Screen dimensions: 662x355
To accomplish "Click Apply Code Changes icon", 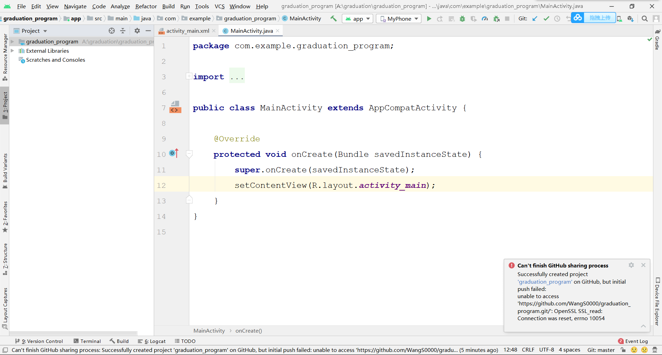I will pyautogui.click(x=451, y=19).
